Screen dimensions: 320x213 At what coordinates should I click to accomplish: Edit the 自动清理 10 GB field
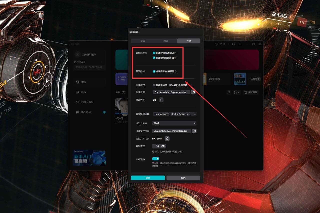(x=159, y=146)
